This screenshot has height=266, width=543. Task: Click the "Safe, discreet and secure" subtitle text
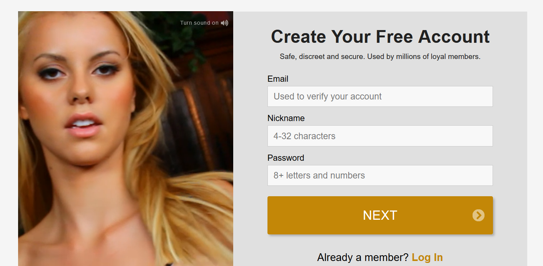(x=380, y=56)
